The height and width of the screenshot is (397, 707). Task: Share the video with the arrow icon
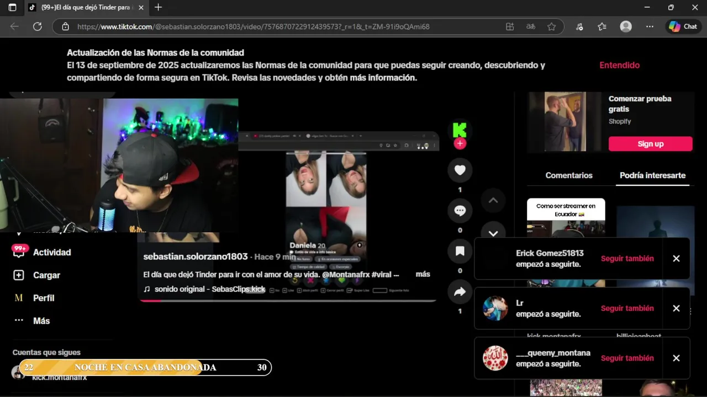(x=460, y=292)
